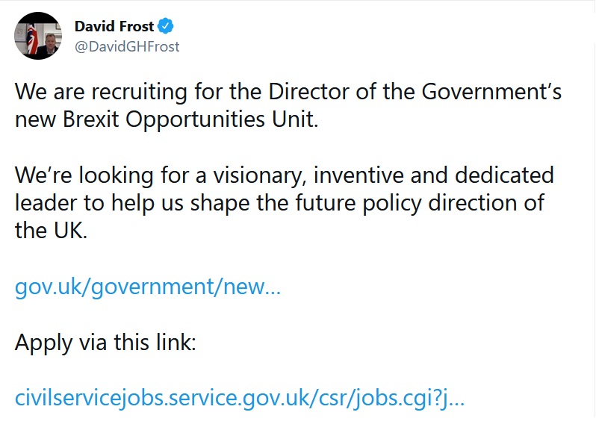Open the civilservicejobs.service.gov.uk link
596x427 pixels.
(x=240, y=396)
